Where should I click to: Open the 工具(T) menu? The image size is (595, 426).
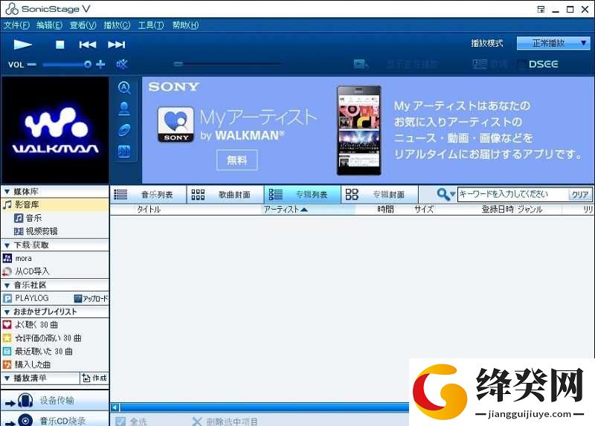(x=151, y=25)
